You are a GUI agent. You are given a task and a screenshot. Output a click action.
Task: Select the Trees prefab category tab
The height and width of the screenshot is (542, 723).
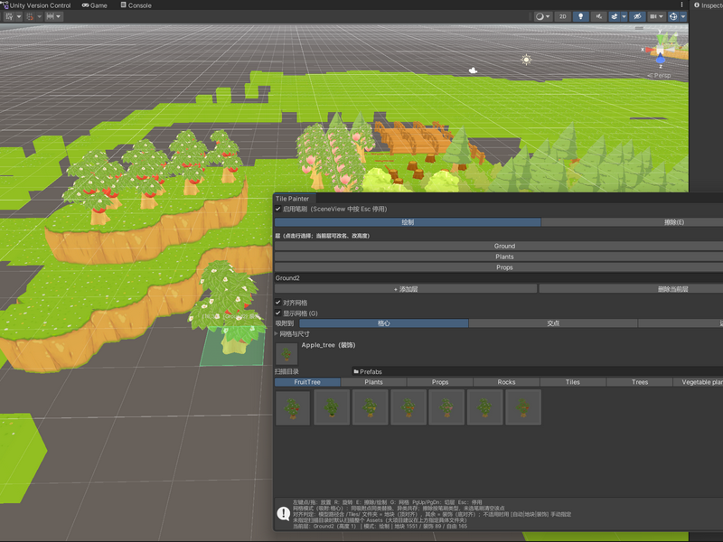point(640,382)
